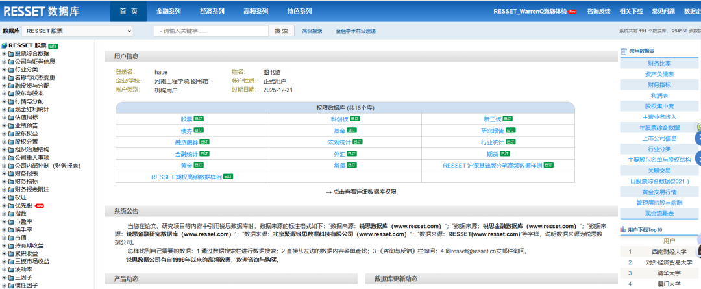Expand the 公司与证券信息 tree node
The height and width of the screenshot is (289, 701).
coord(4,62)
